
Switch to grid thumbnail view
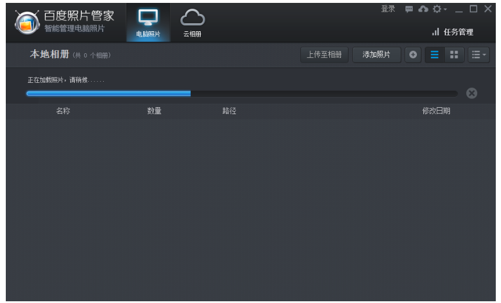[x=454, y=54]
